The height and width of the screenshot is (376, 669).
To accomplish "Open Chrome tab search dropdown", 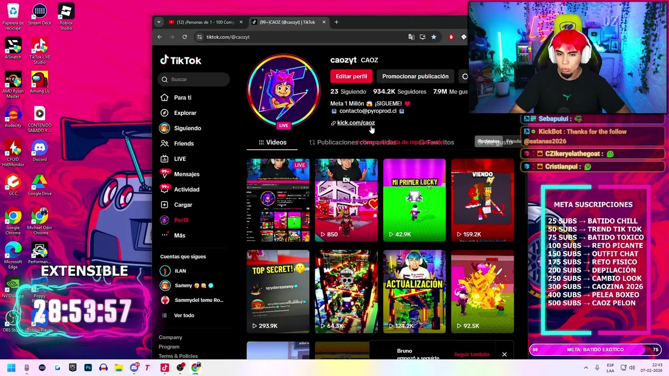I will [x=159, y=22].
